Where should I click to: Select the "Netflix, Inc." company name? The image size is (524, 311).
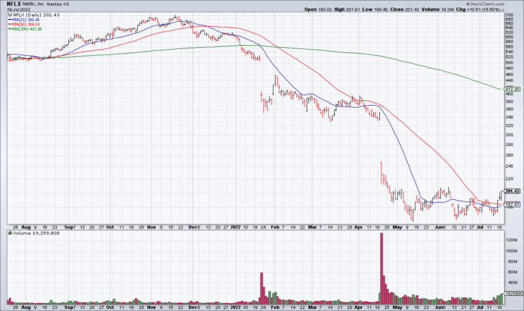pyautogui.click(x=33, y=4)
